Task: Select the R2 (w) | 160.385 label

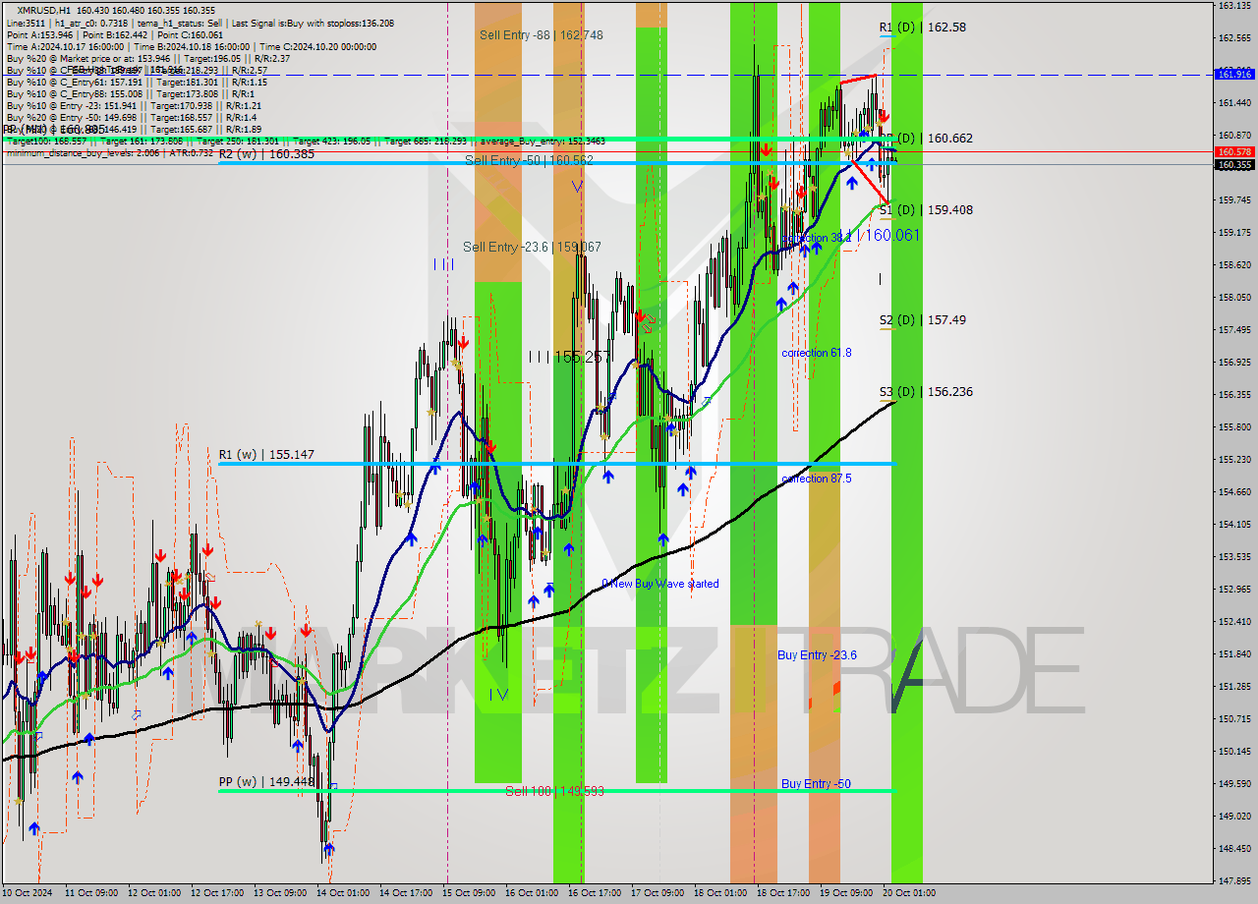Action: point(266,154)
